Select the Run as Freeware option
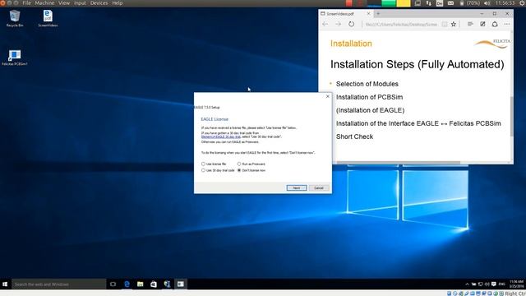This screenshot has width=526, height=296. point(251,164)
